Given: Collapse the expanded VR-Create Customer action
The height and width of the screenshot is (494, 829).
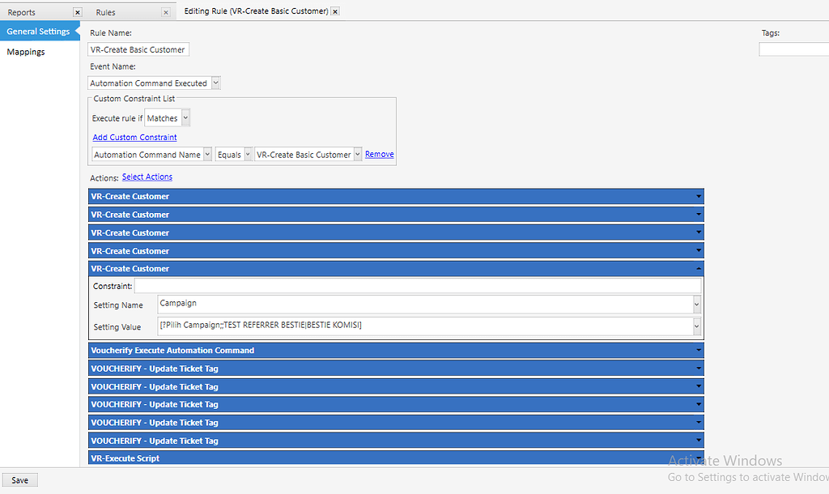Looking at the screenshot, I should (697, 268).
